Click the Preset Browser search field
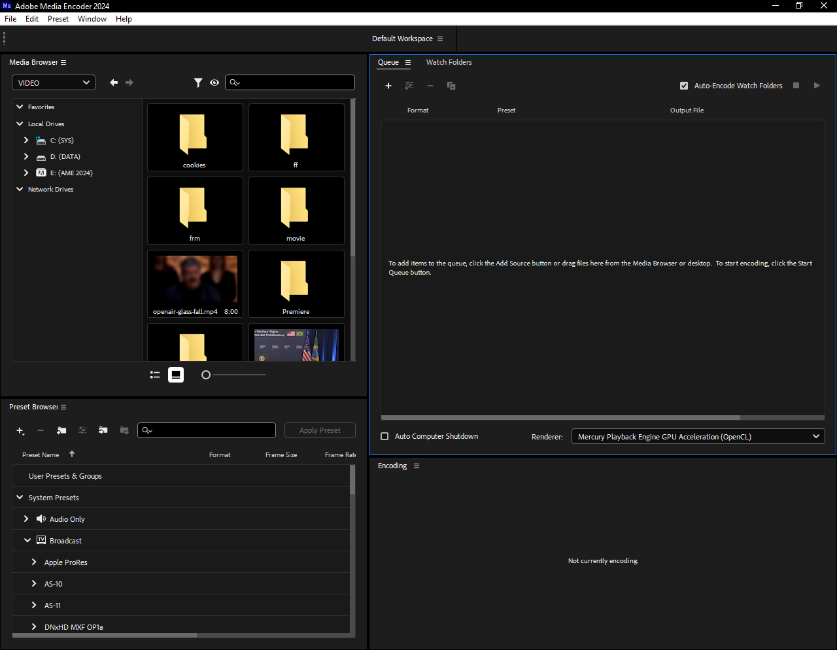This screenshot has height=650, width=837. tap(207, 430)
